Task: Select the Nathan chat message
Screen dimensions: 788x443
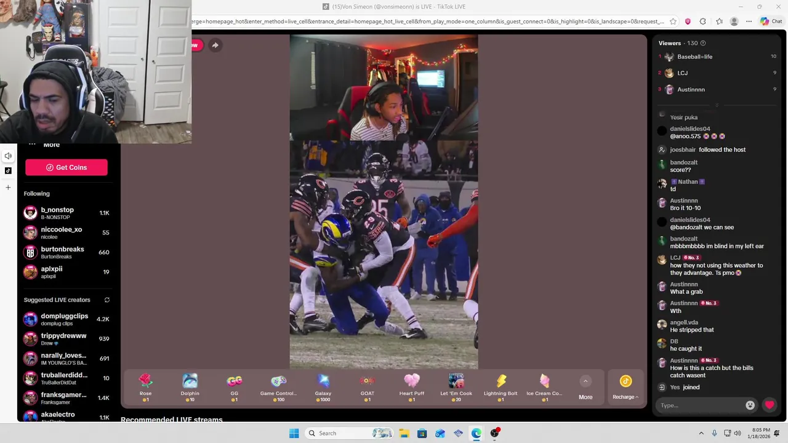Action: click(687, 185)
